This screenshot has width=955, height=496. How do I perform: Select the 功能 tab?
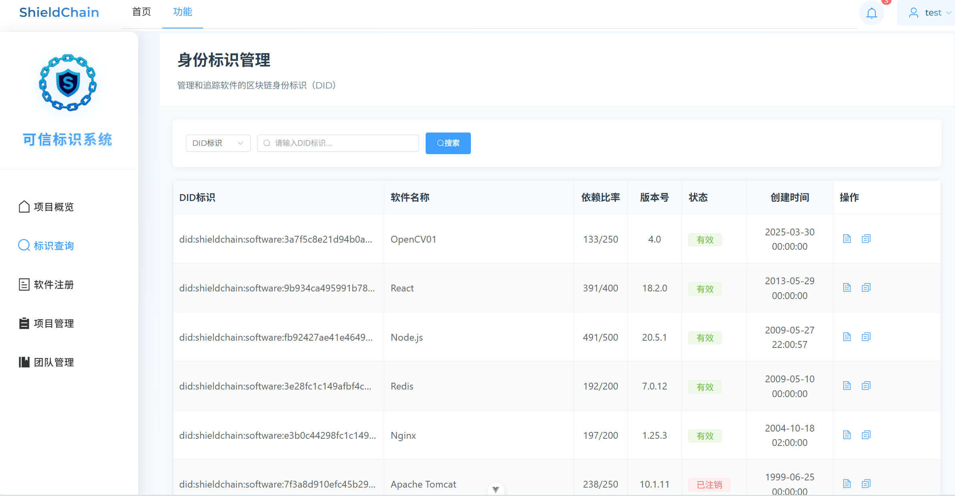point(183,12)
